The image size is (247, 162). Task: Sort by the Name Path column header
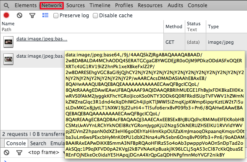click(82, 27)
